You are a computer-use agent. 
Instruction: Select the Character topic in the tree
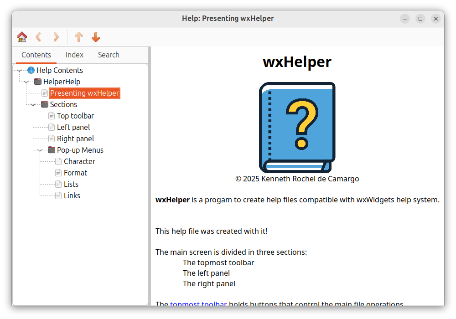point(79,161)
